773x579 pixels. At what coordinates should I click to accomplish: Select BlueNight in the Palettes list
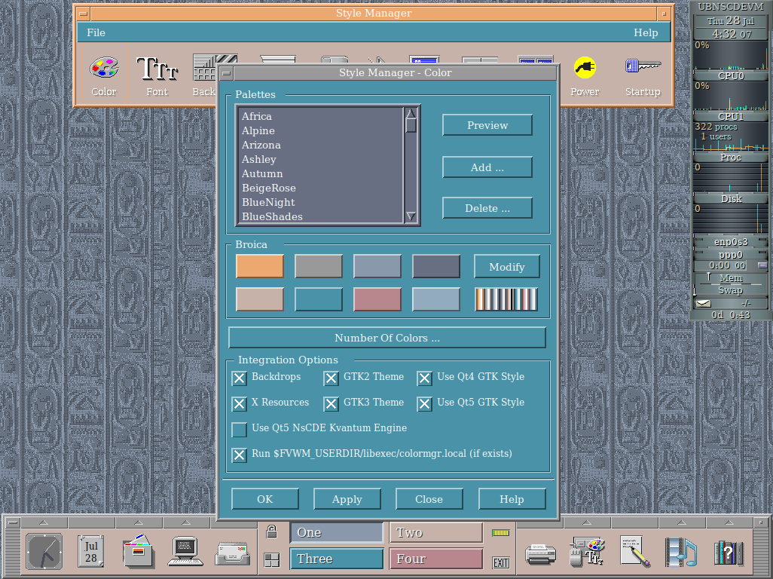point(268,202)
